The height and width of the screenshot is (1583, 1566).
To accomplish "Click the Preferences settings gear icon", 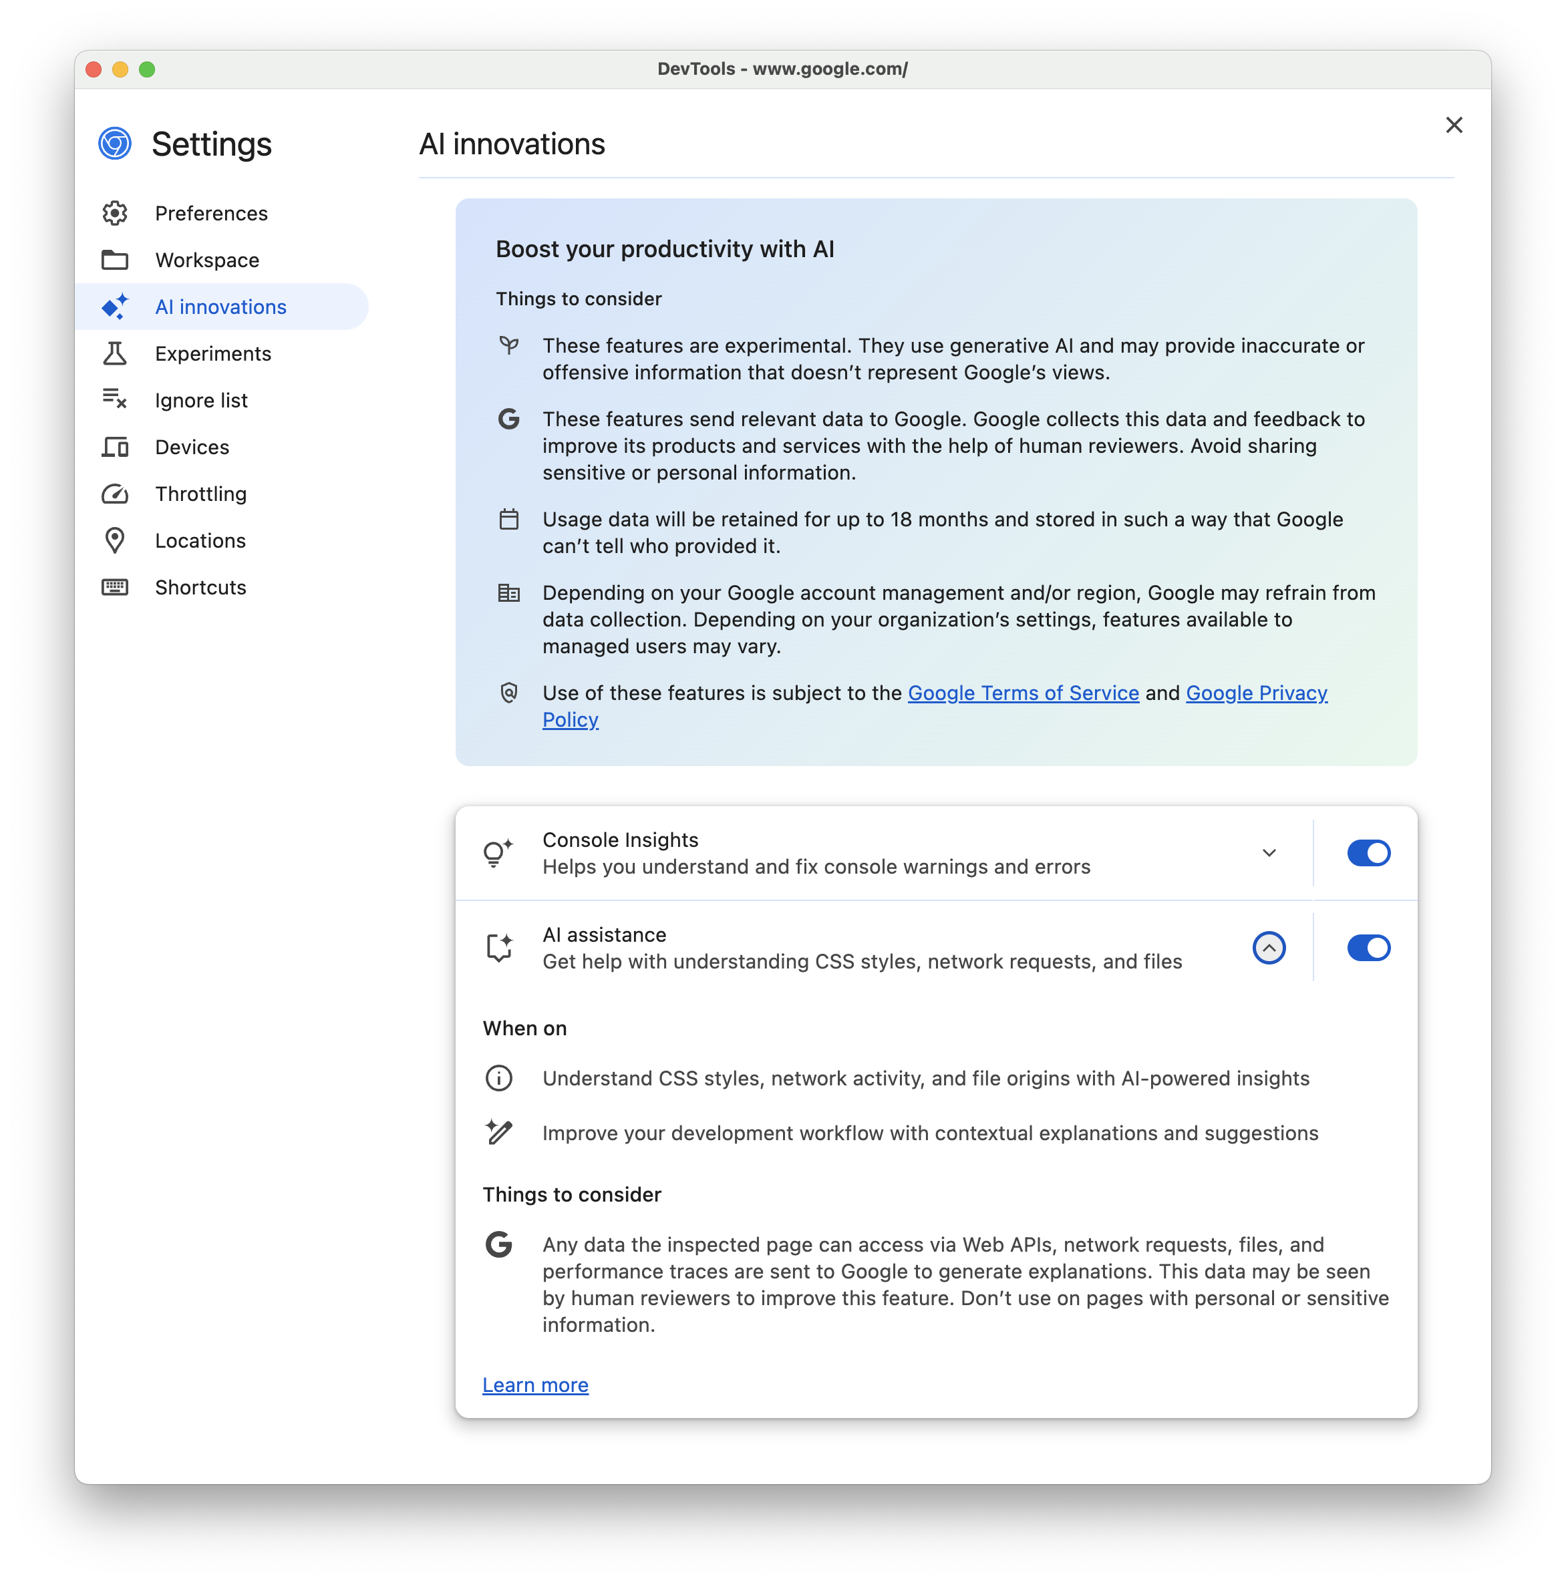I will click(116, 212).
